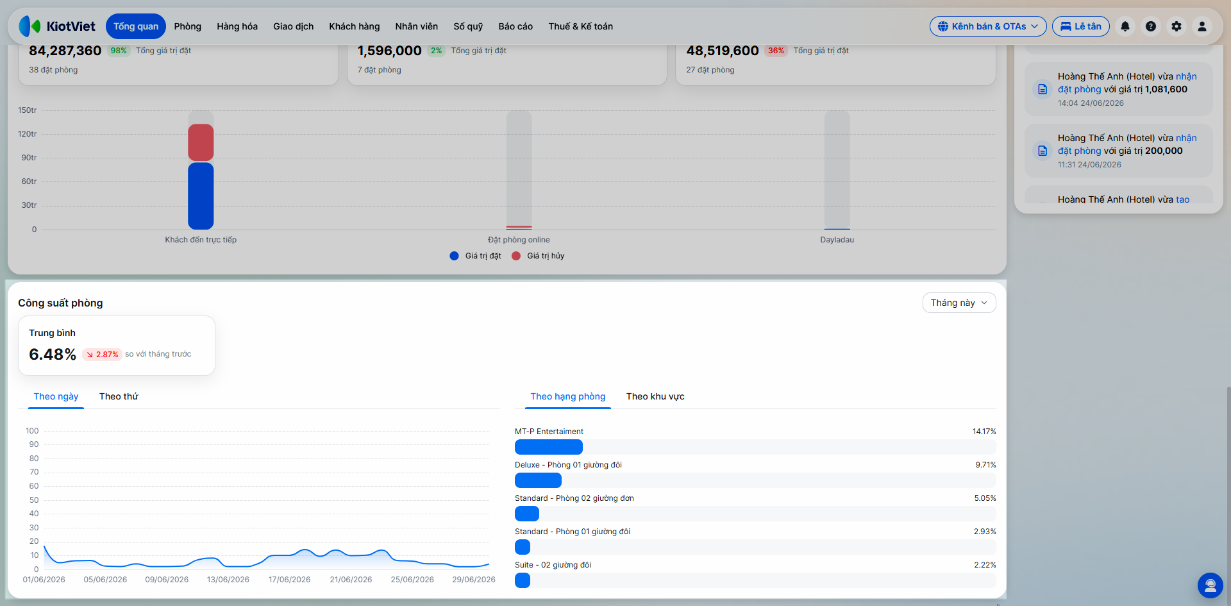Open the support chat bubble icon
Screen dimensions: 1231x606
[x=1210, y=585]
